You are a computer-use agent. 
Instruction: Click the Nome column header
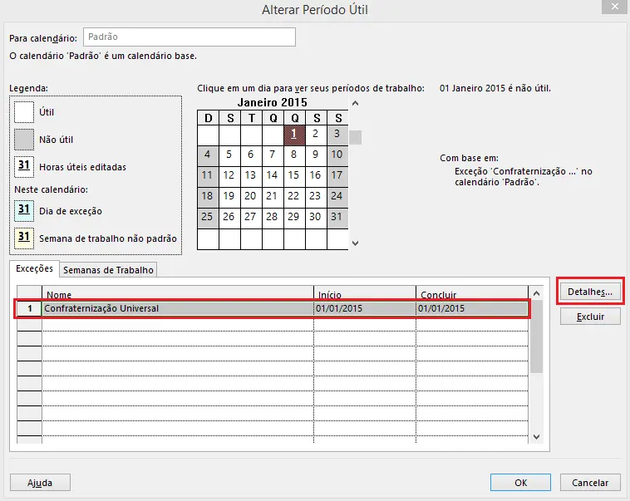pyautogui.click(x=178, y=293)
